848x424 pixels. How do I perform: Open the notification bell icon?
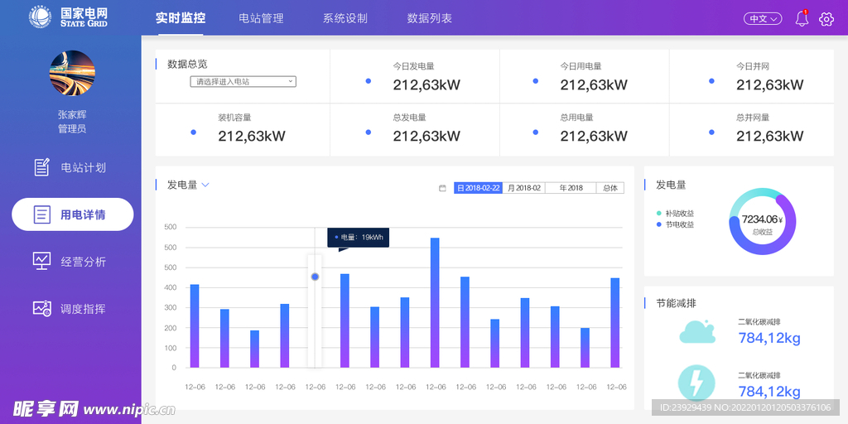[x=802, y=19]
